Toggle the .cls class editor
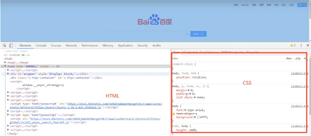This screenshot has width=311, height=136. 297,58
